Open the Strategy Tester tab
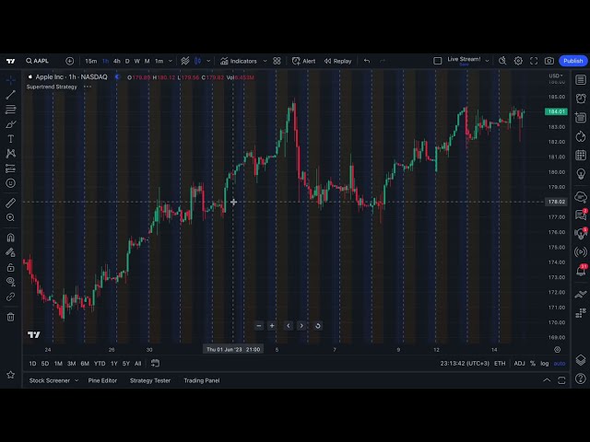This screenshot has height=442, width=590. [x=150, y=380]
